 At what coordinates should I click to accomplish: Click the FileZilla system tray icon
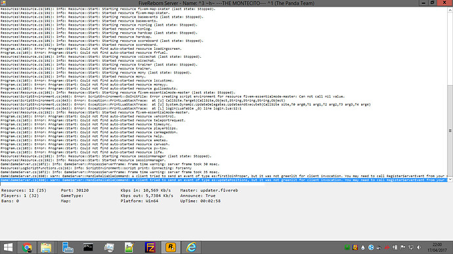pos(355,247)
